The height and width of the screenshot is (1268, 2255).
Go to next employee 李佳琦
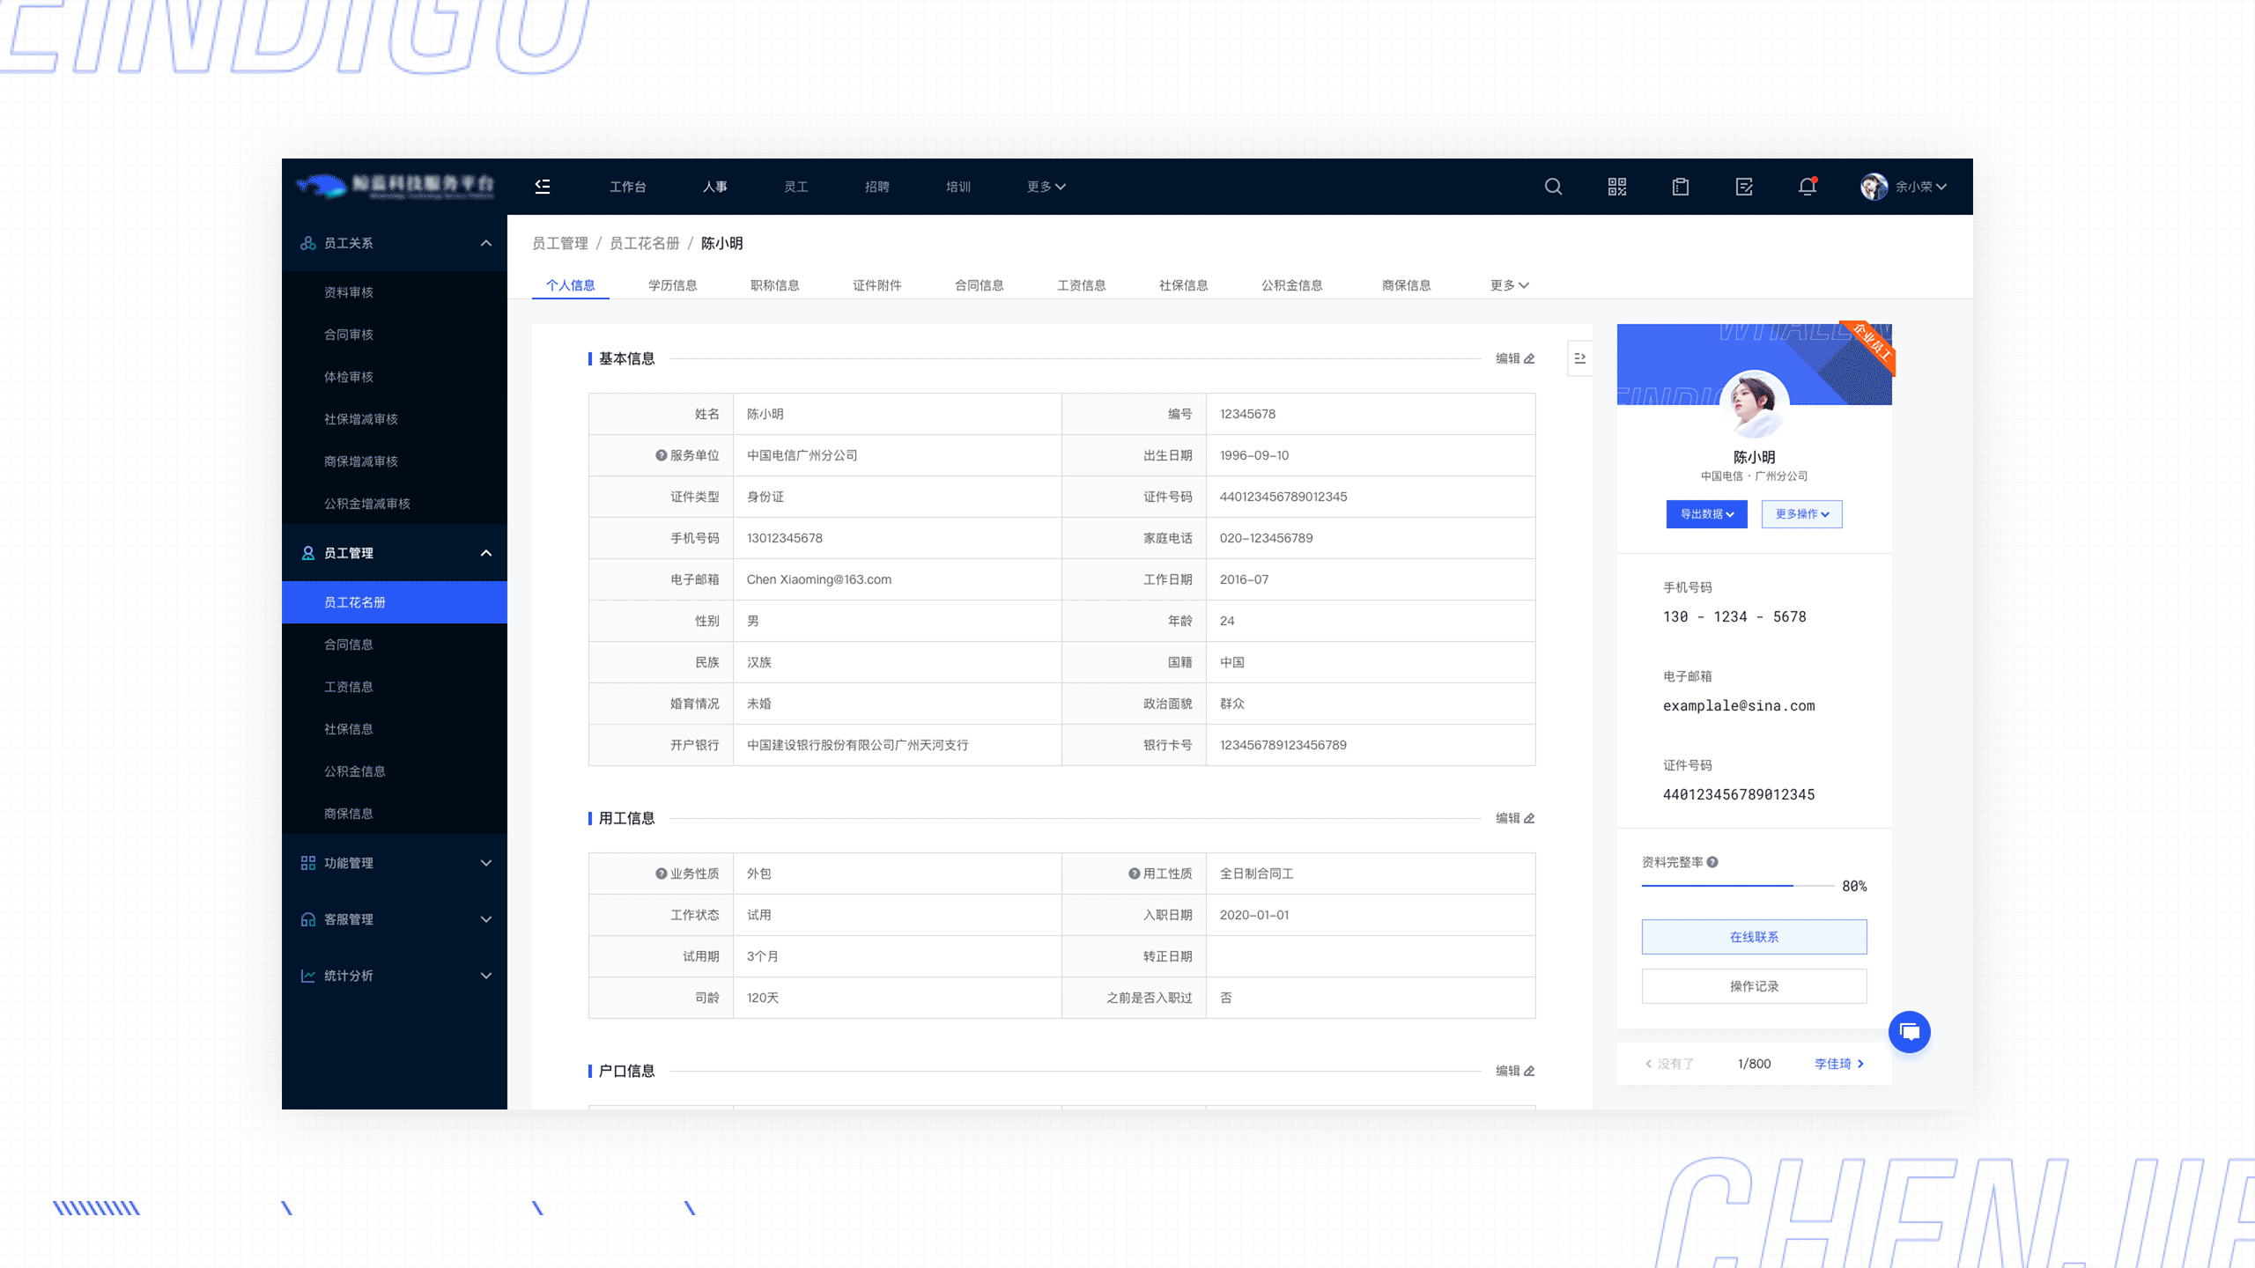click(x=1837, y=1063)
